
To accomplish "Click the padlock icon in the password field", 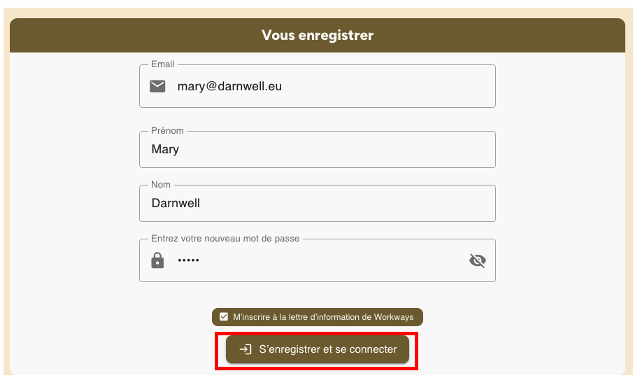I will point(157,260).
